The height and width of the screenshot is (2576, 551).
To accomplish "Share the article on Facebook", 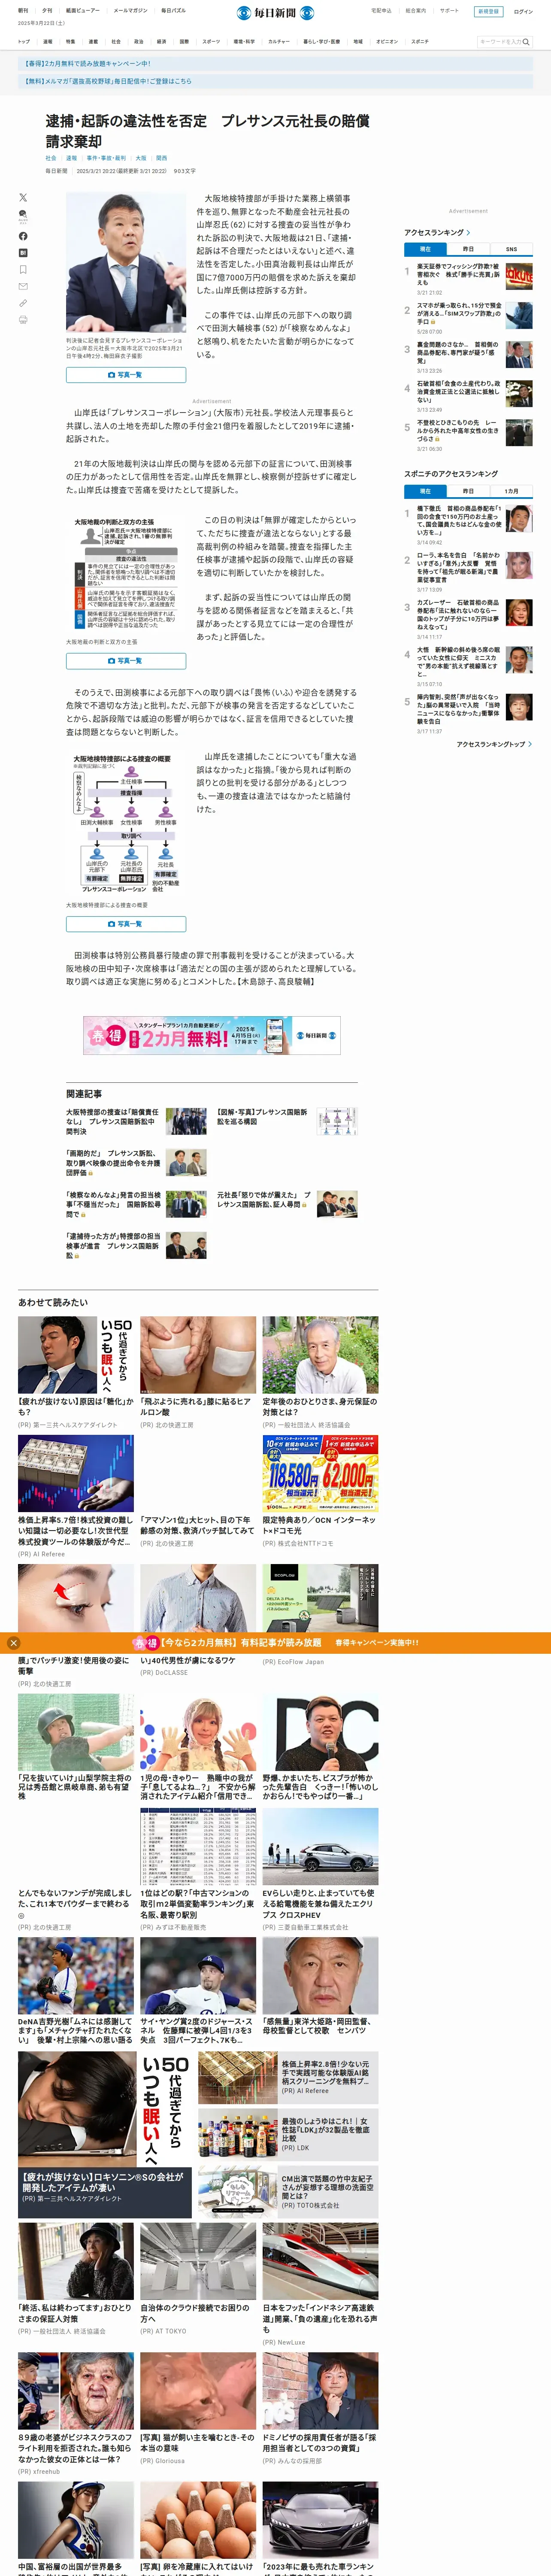I will tap(23, 236).
